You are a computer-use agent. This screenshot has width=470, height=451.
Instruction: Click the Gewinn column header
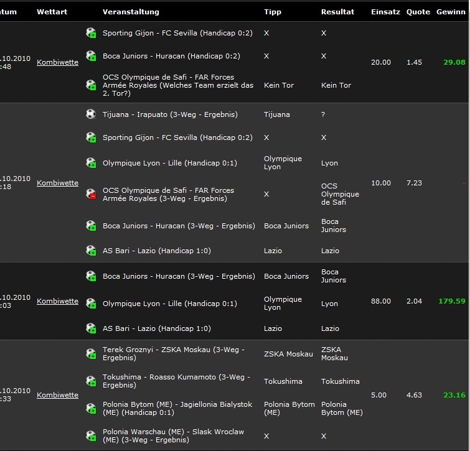coord(451,12)
